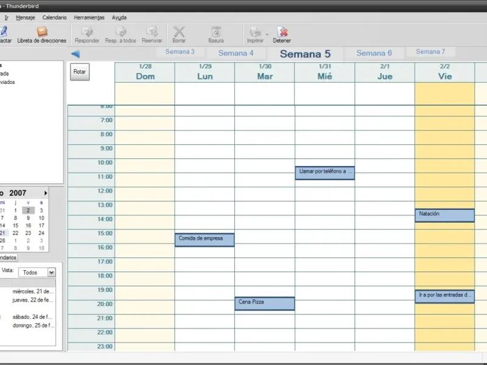Select the Comida de empresa event
Image resolution: width=487 pixels, height=365 pixels.
pos(205,240)
